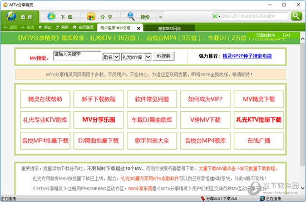Image resolution: width=306 pixels, height=202 pixels.
Task: Open 歌手列表大全 tile
Action: click(152, 141)
